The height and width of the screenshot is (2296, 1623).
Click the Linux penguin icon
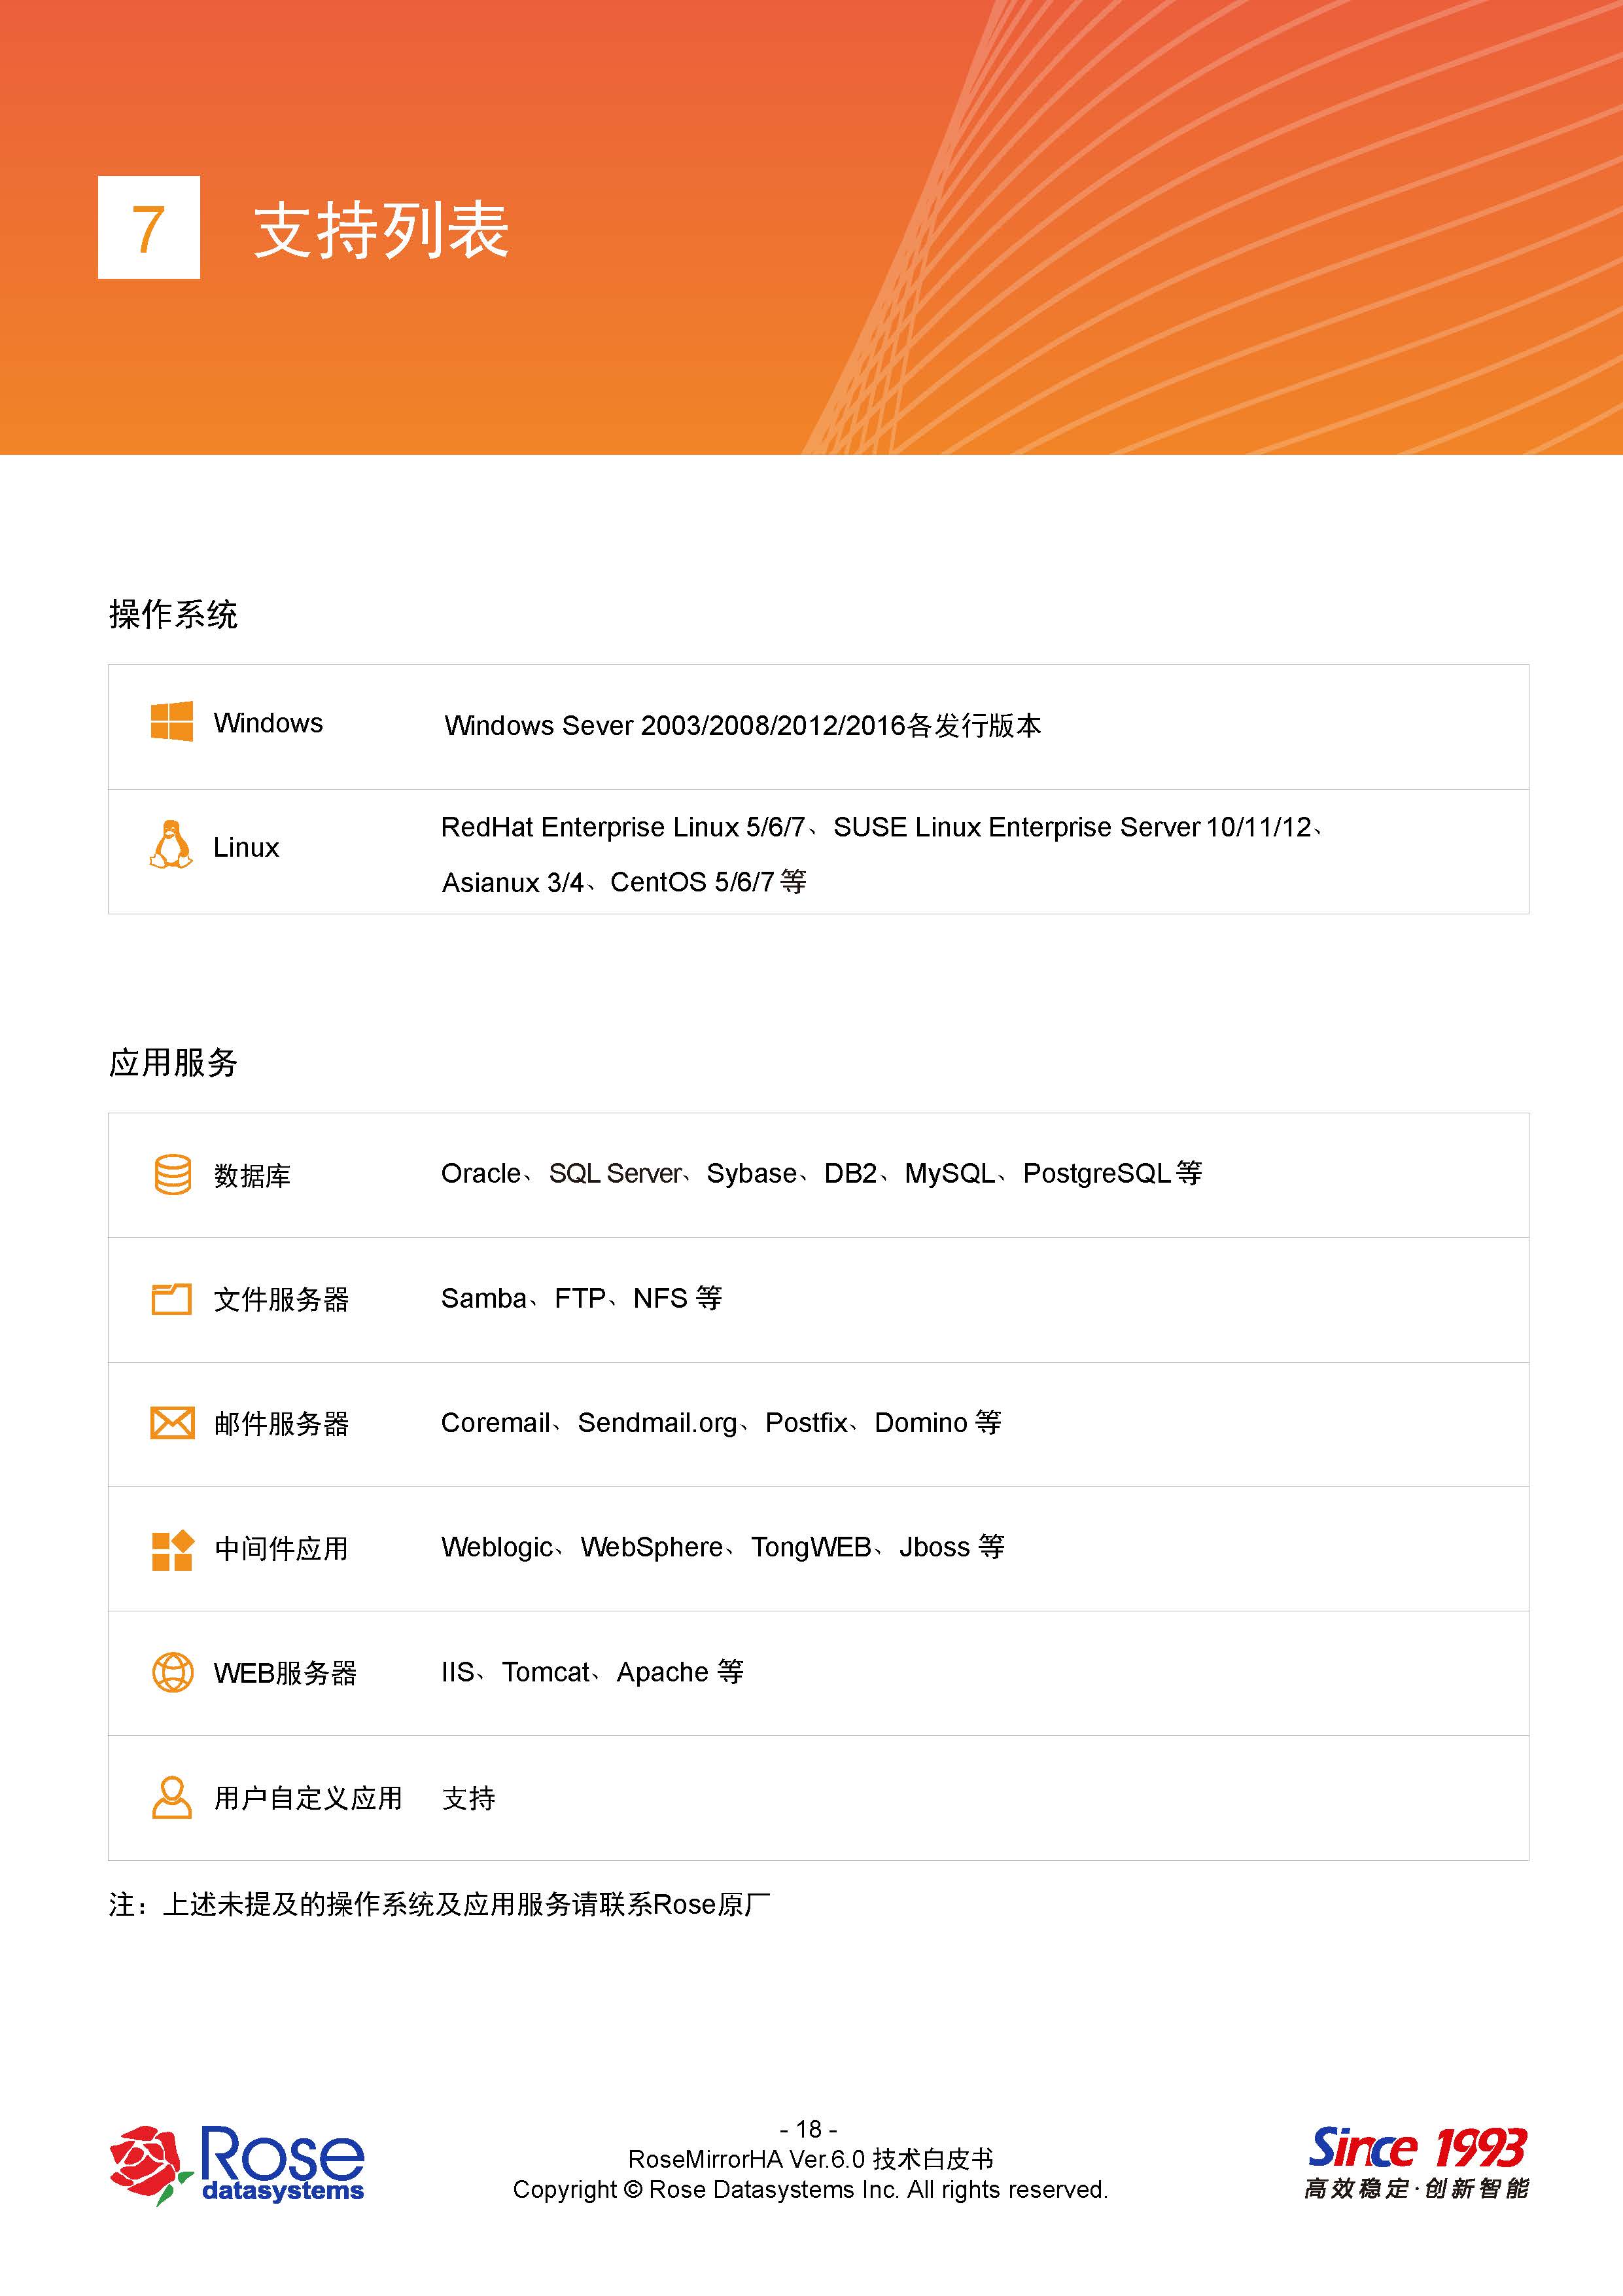click(171, 845)
